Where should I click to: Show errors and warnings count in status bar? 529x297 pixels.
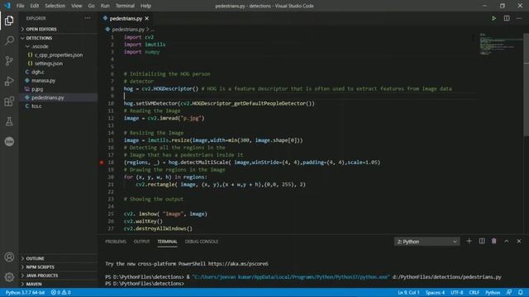(60, 292)
